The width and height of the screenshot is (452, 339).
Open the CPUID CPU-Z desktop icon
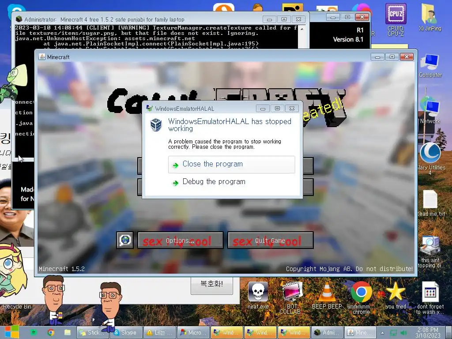395,19
